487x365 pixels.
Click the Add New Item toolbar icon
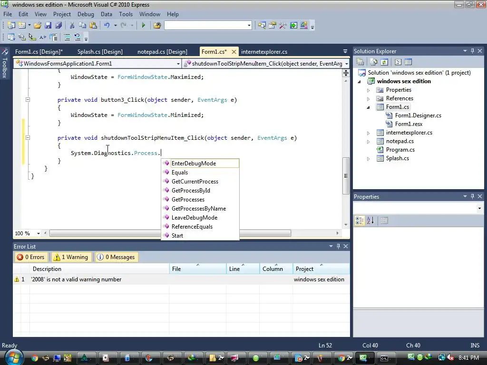(22, 26)
